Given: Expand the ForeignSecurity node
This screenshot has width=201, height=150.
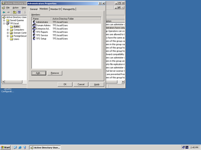Looking at the screenshot, I should (8, 36).
